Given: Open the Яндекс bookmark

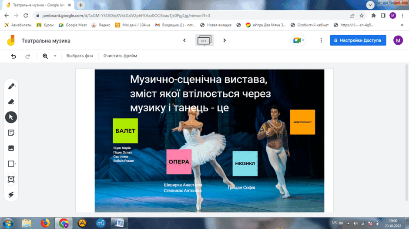Looking at the screenshot, I should point(101,25).
